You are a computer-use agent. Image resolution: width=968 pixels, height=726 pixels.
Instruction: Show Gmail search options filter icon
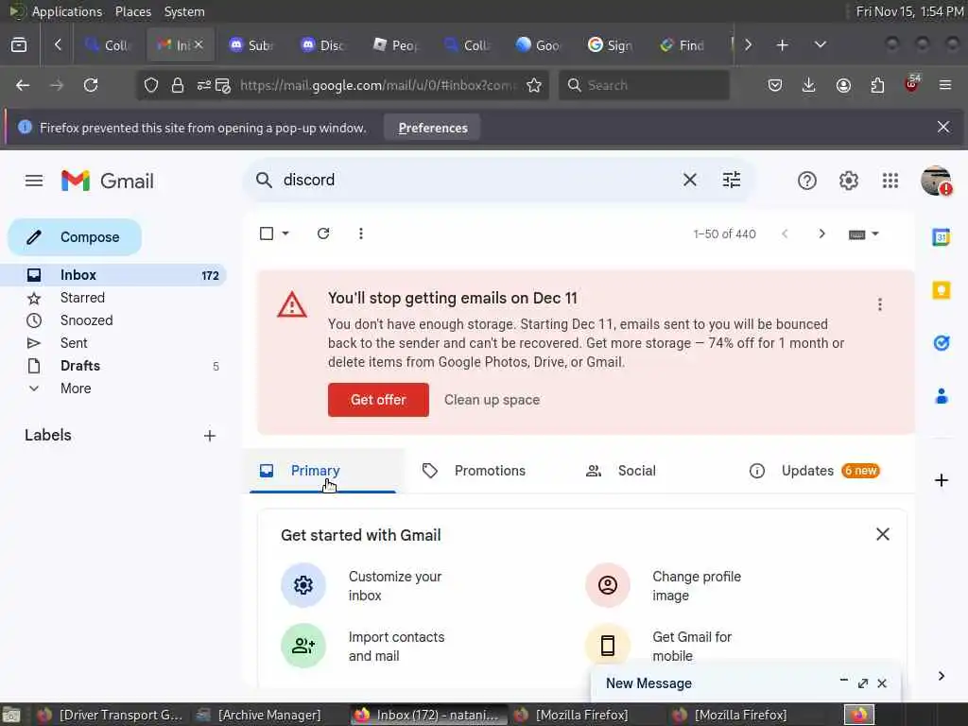pos(732,180)
